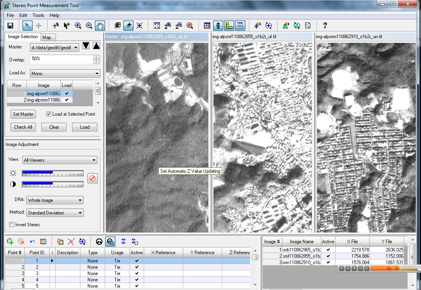The width and height of the screenshot is (421, 290).
Task: Click the Save disk icon in toolbar
Action: (x=10, y=26)
